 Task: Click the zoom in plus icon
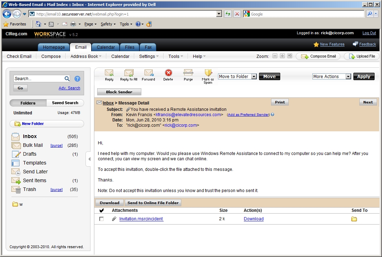point(282,56)
